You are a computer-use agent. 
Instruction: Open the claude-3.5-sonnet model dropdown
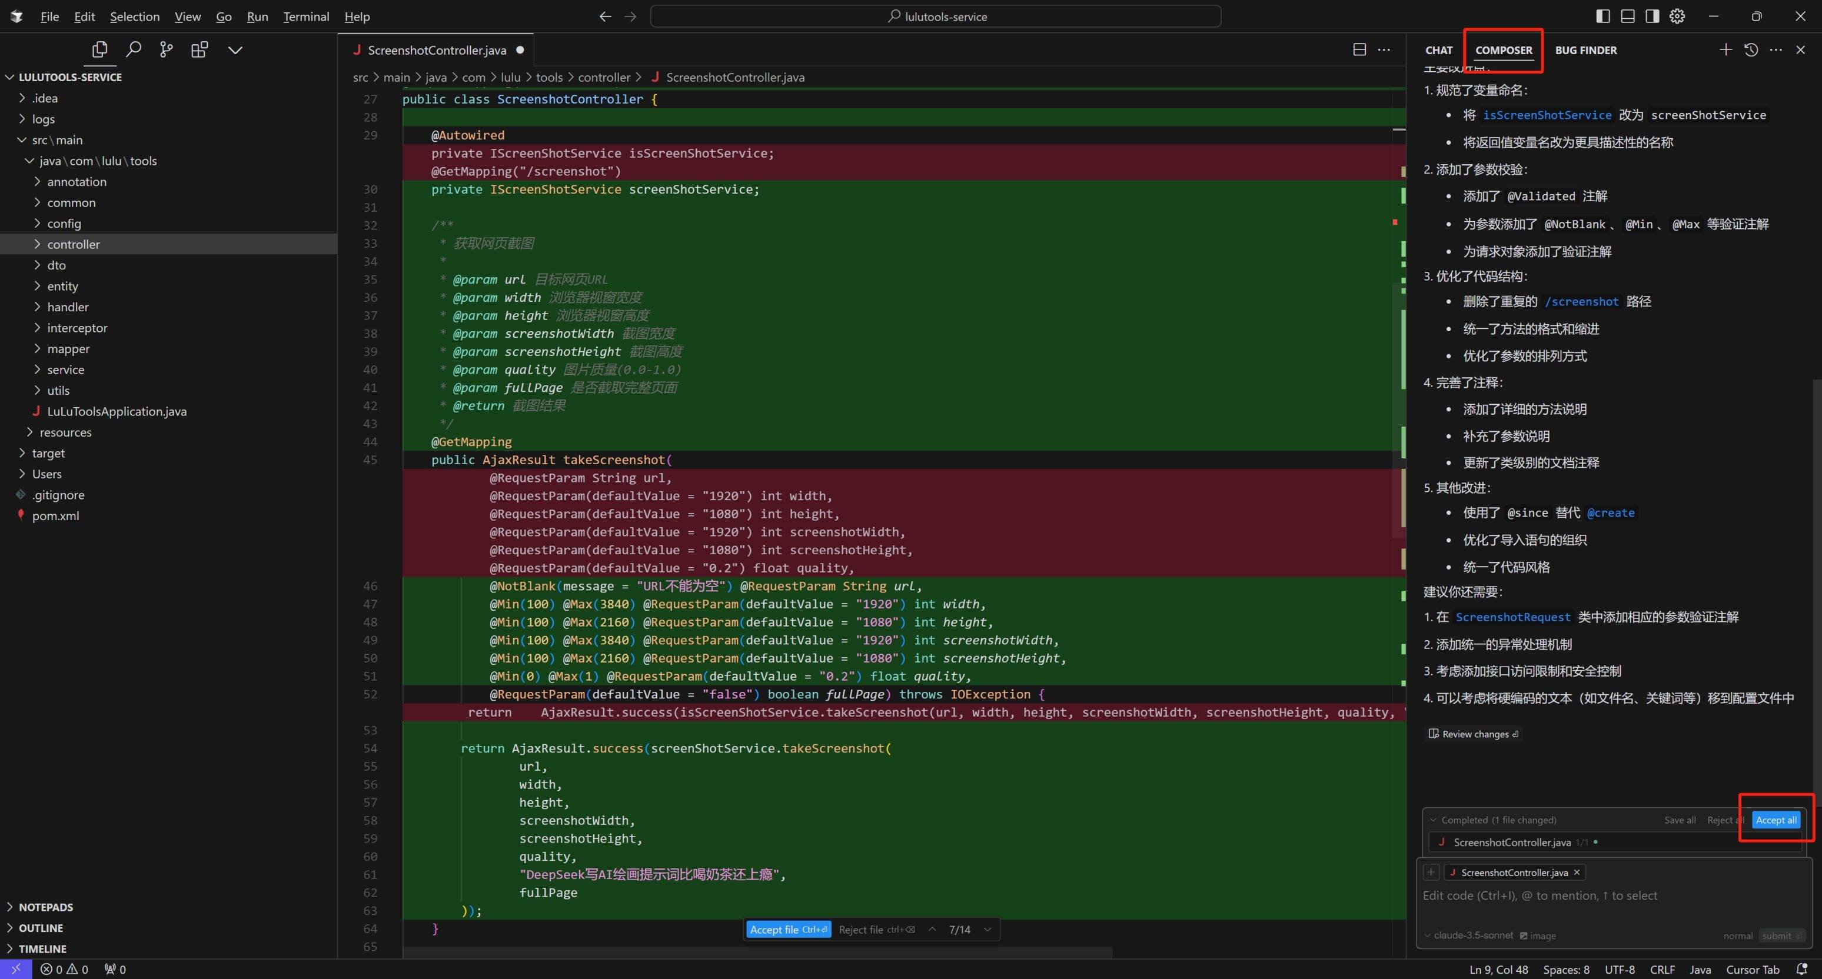tap(1472, 935)
